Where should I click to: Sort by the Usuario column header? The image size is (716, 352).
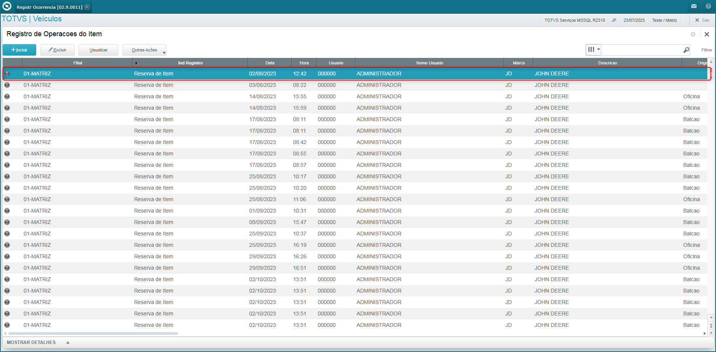[336, 63]
